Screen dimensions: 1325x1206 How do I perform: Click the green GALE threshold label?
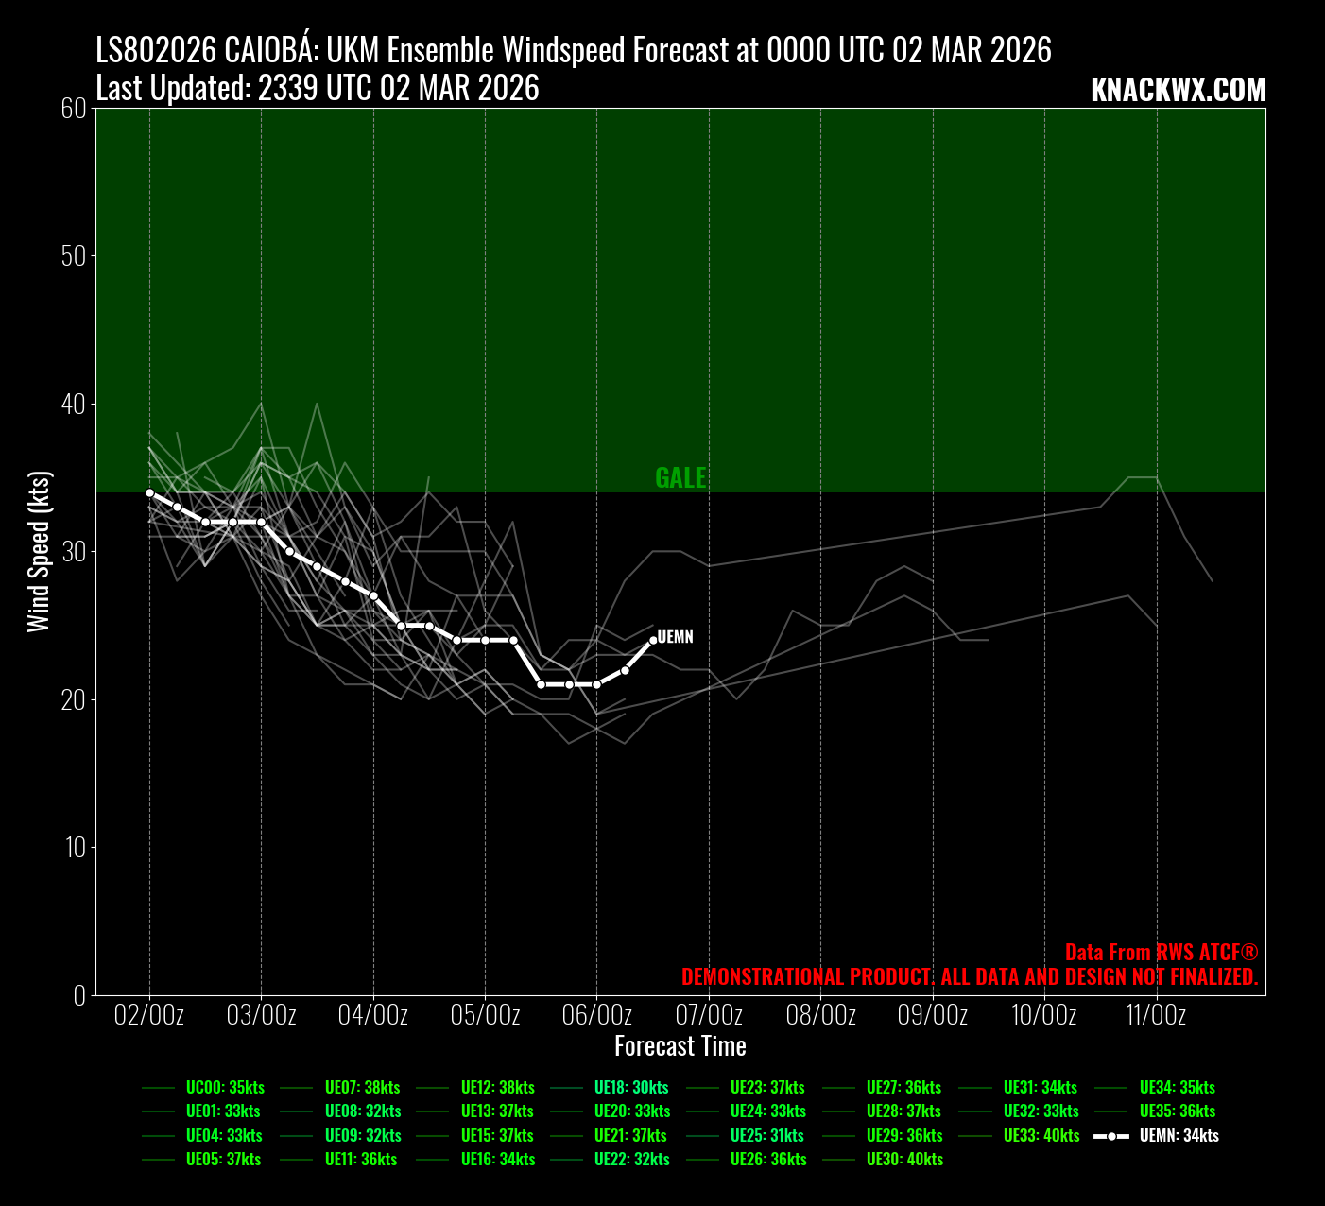coord(680,478)
